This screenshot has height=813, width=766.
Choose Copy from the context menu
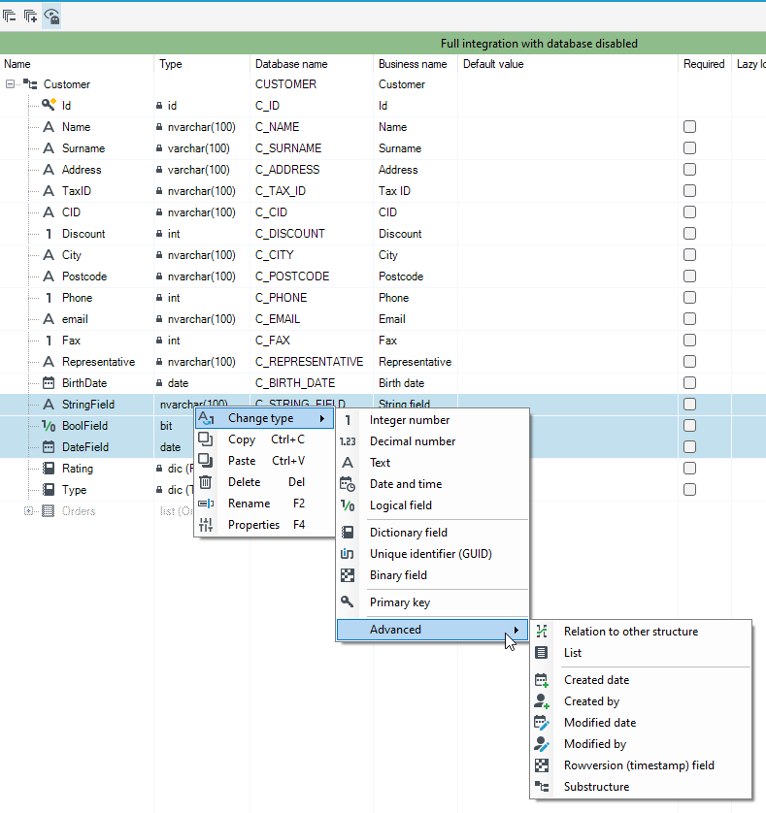(x=265, y=439)
